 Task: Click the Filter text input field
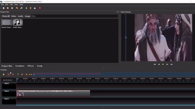(x=74, y=16)
